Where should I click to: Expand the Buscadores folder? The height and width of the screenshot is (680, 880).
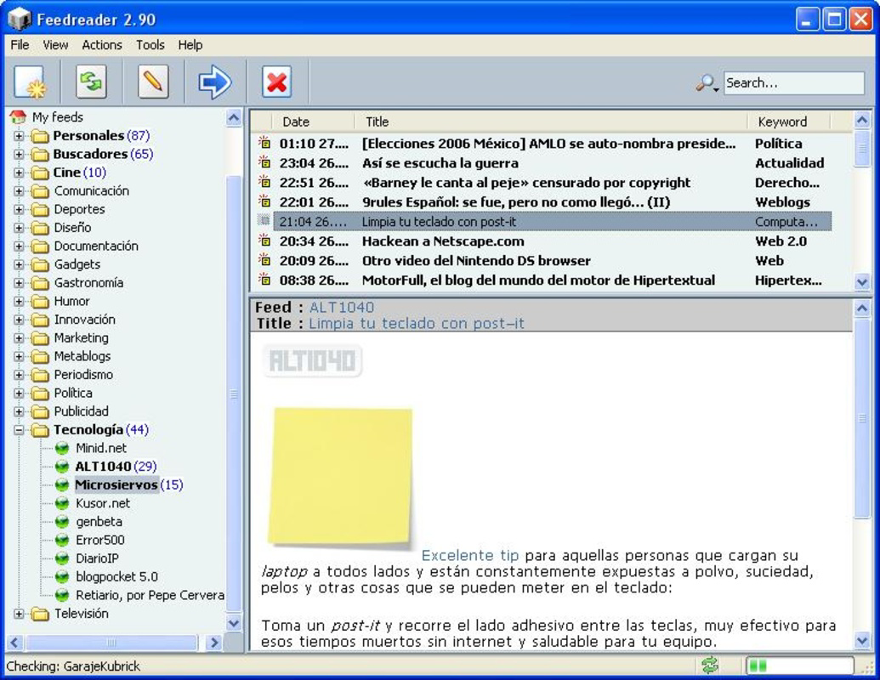pyautogui.click(x=19, y=155)
